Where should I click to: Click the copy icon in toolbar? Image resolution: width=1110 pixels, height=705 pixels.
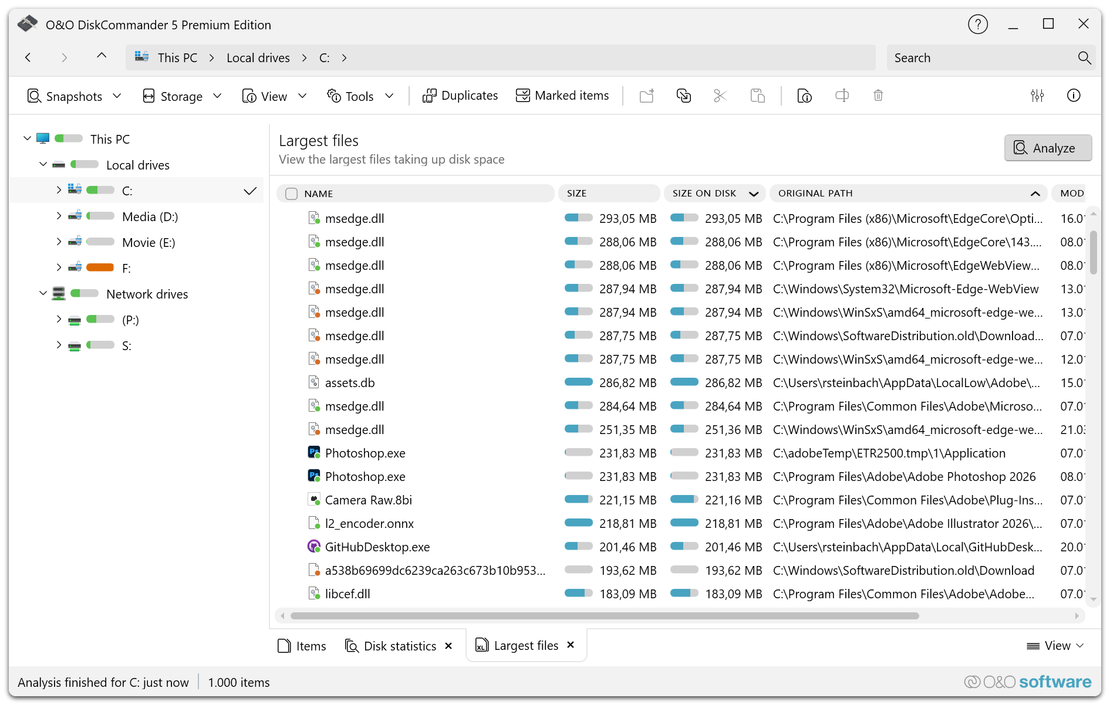(683, 96)
